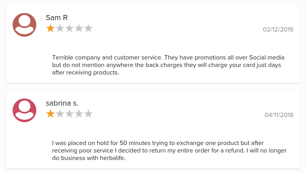Click sabrina's review text about herbalife
Screen dimensions: 306x173
pyautogui.click(x=169, y=151)
